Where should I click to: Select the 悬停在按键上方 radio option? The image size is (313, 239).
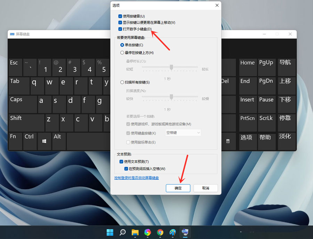(x=122, y=53)
